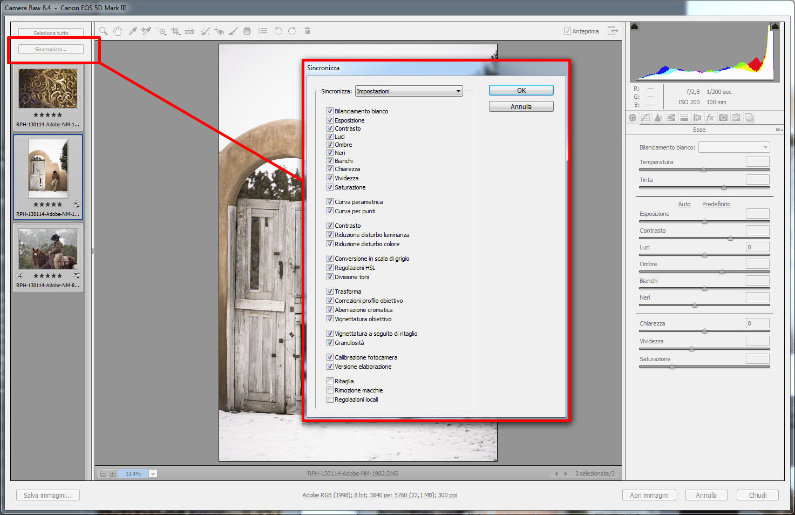The width and height of the screenshot is (795, 515).
Task: Pick the White Balance eyedropper tool
Action: [x=132, y=31]
